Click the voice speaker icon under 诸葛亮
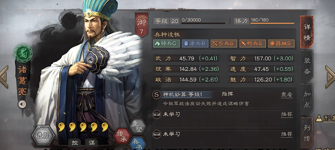Screen dimensions: 335x150 (22, 104)
